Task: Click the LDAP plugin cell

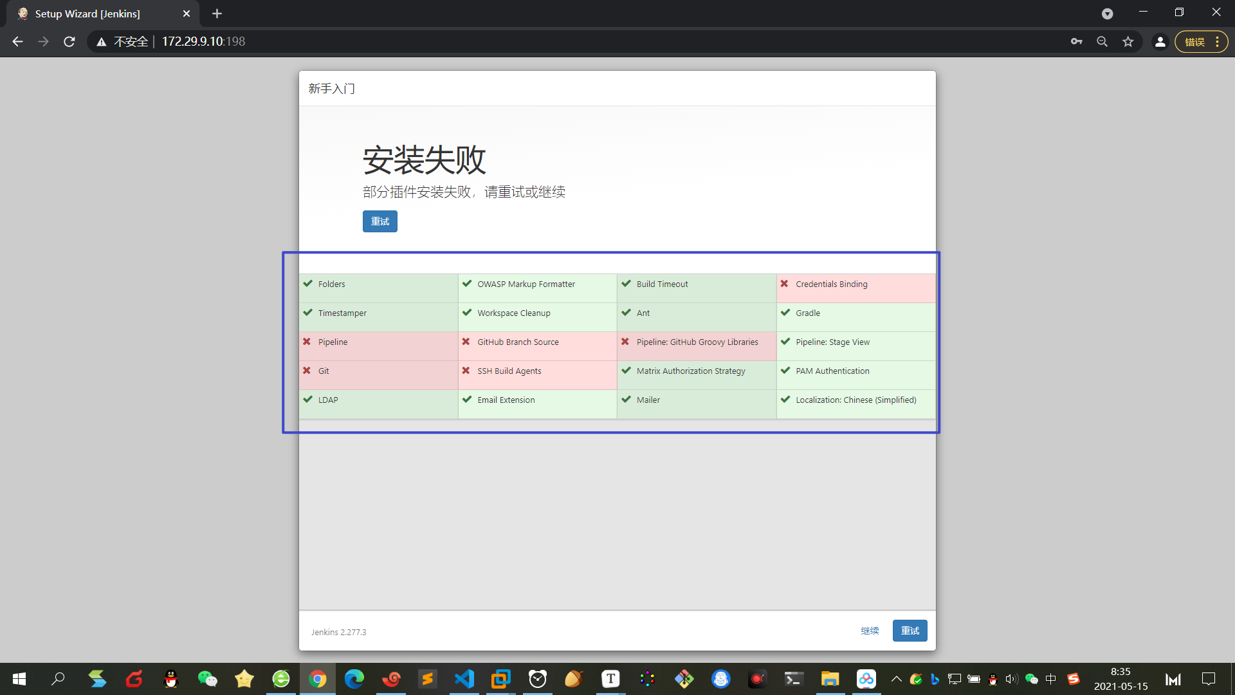Action: coord(378,404)
